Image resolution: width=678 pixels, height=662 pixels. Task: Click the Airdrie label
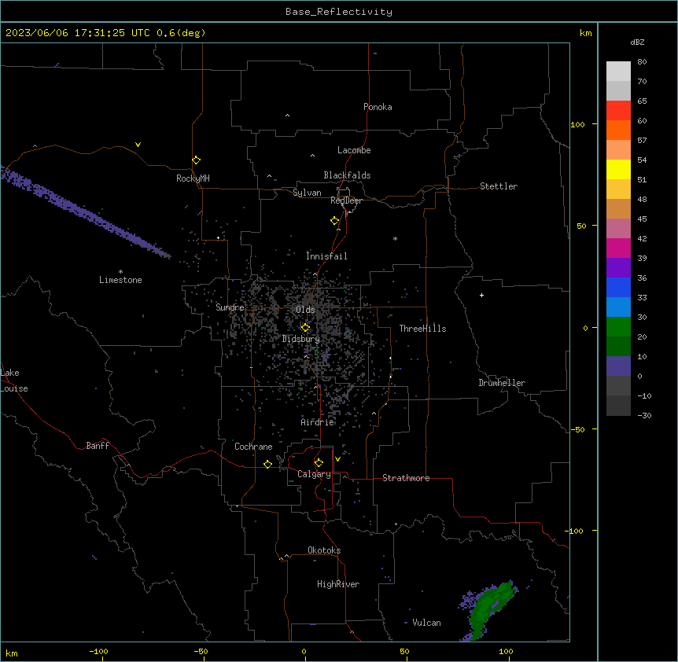318,422
